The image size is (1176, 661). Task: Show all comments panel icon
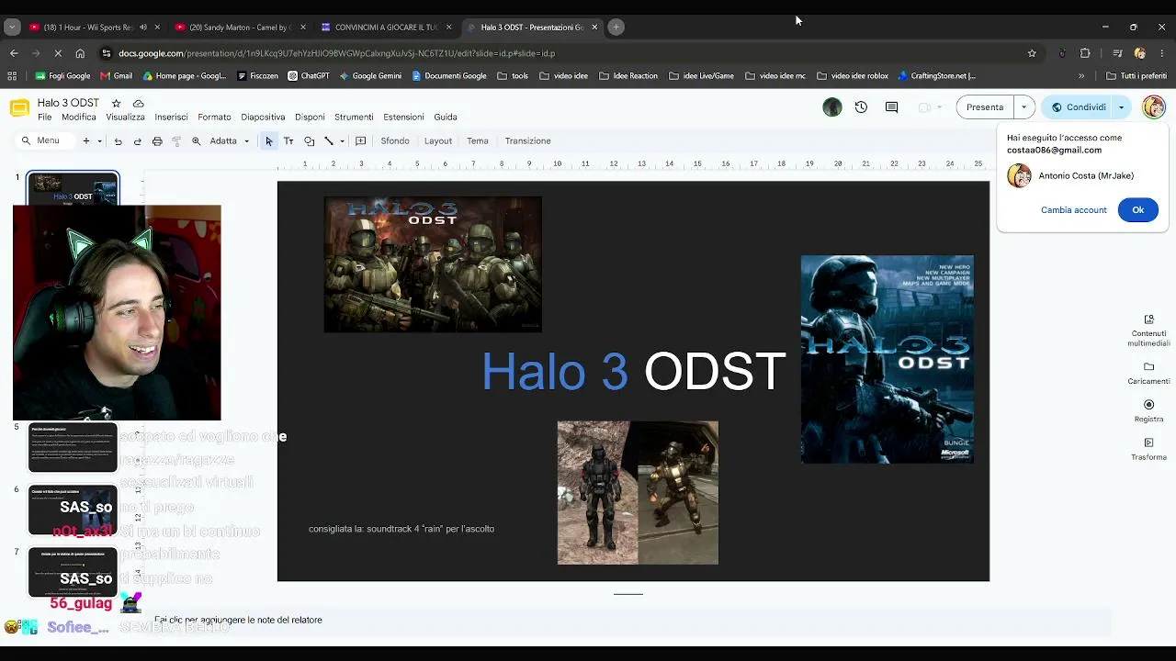[891, 107]
